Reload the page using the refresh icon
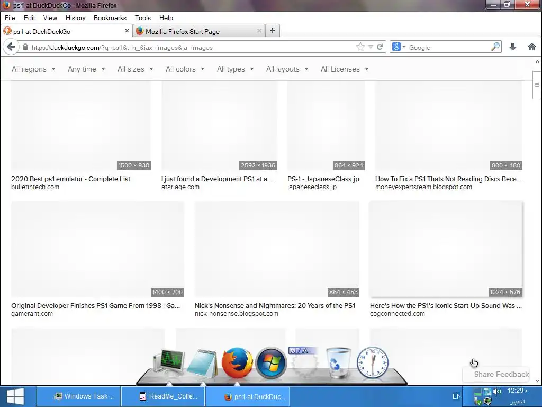This screenshot has width=542, height=407. (x=380, y=47)
